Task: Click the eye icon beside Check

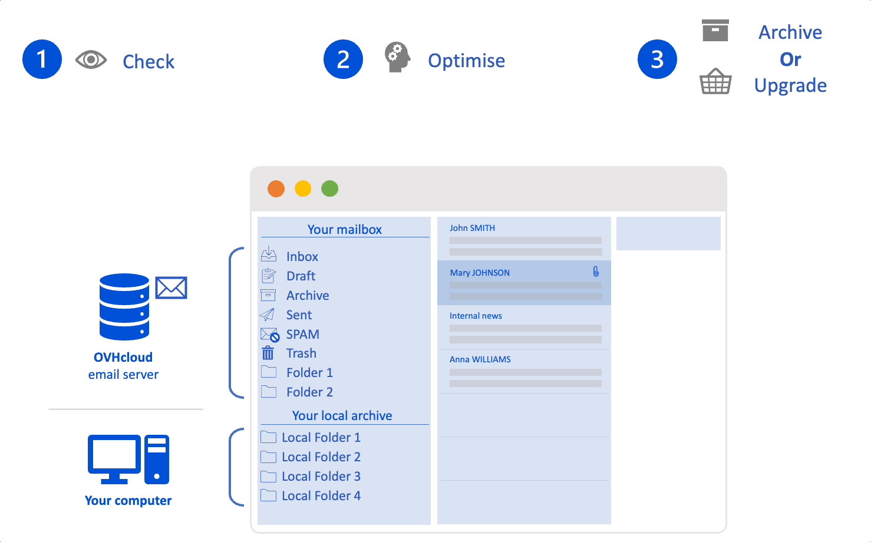Action: 91,60
